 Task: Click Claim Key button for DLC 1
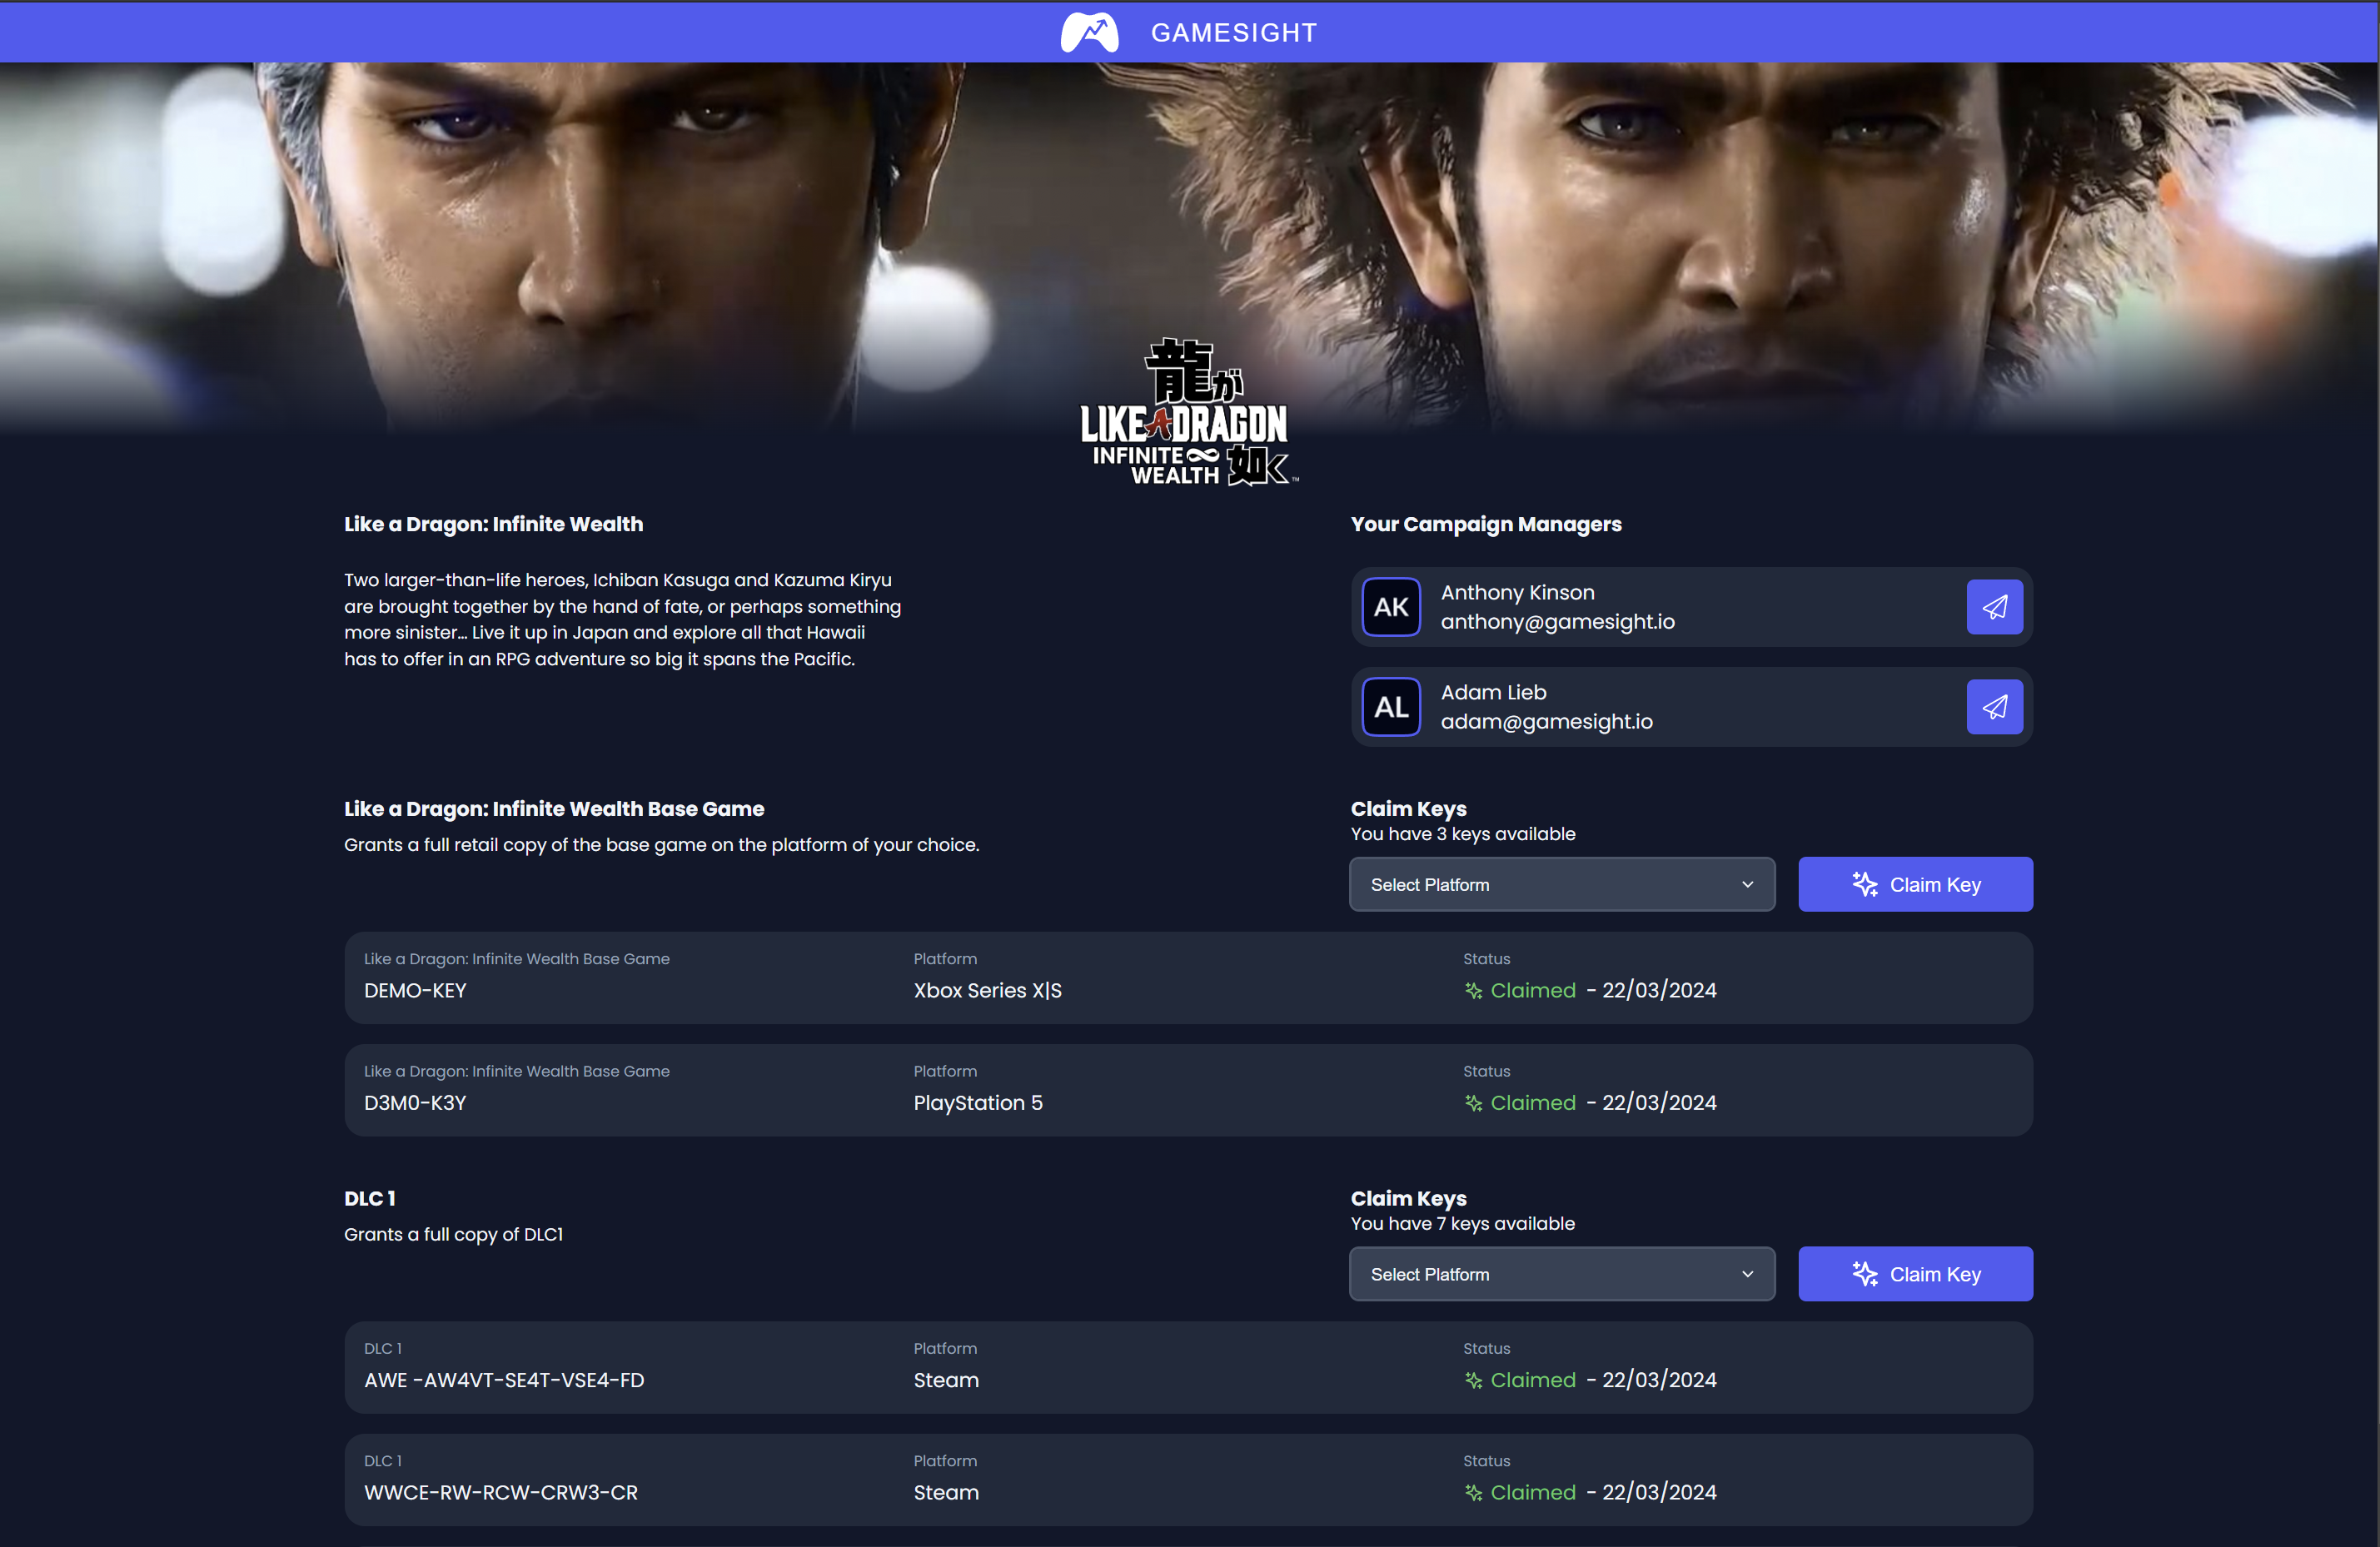pos(1915,1274)
